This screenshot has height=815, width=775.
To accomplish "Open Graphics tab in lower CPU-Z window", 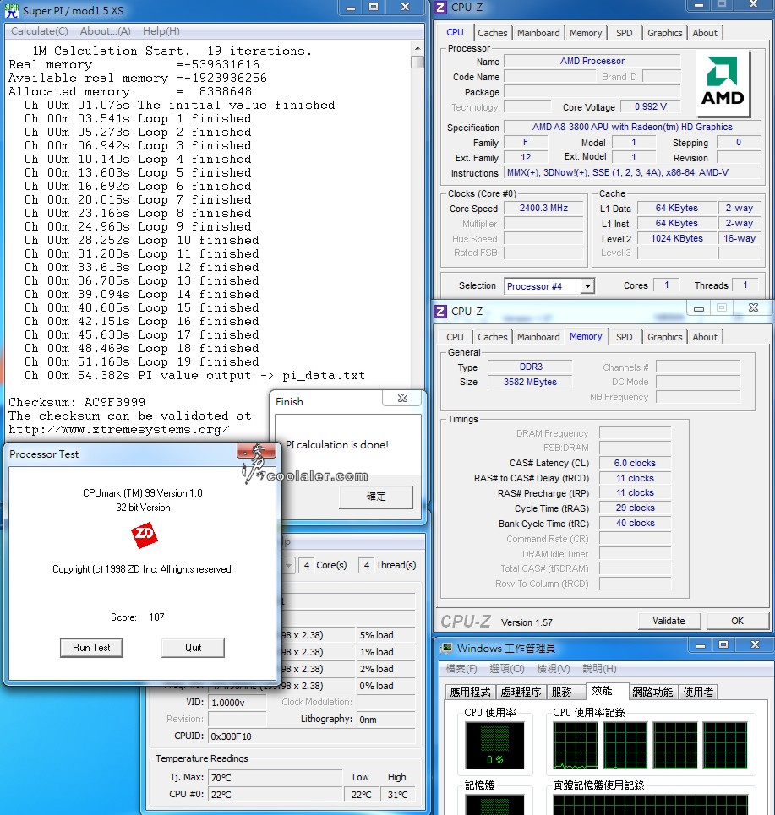I will click(664, 337).
